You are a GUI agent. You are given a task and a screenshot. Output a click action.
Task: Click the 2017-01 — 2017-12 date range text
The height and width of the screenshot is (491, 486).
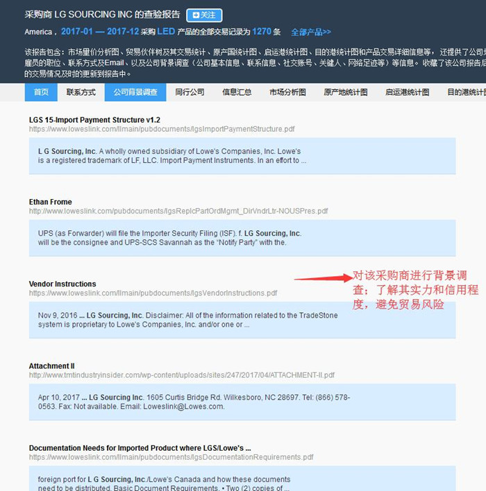(x=100, y=32)
